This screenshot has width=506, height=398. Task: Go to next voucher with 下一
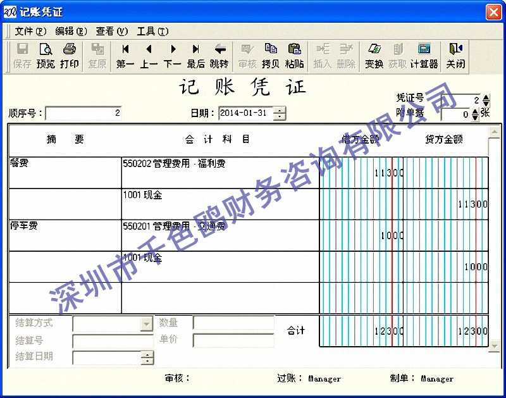coord(172,56)
